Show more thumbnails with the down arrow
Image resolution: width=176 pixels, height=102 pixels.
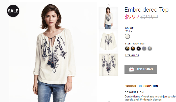(109, 101)
